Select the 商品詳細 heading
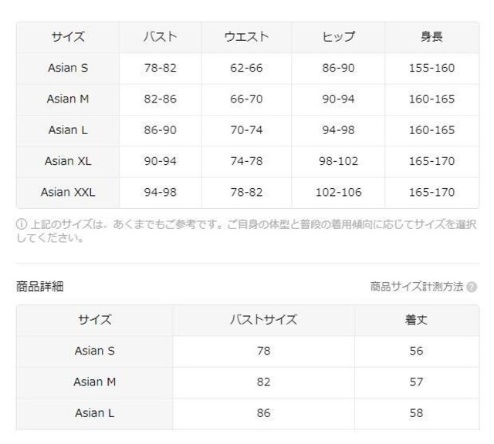This screenshot has height=444, width=494. [x=39, y=286]
